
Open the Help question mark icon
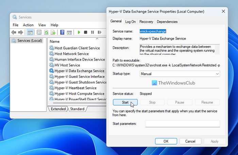pos(62,32)
